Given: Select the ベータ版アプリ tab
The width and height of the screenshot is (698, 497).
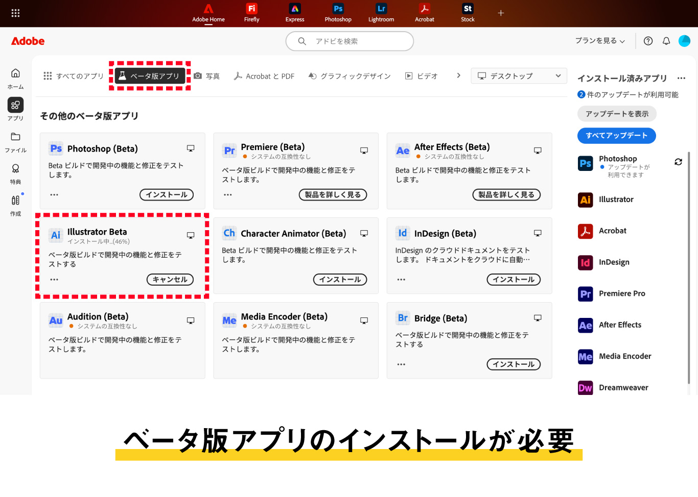Looking at the screenshot, I should pos(150,76).
